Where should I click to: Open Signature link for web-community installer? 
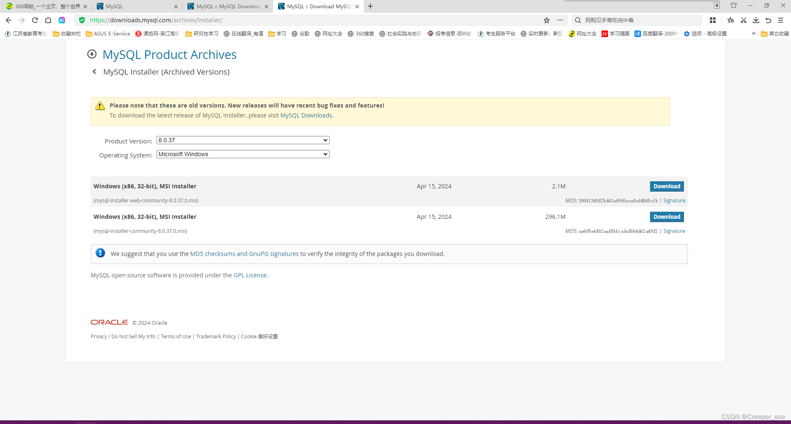click(674, 201)
